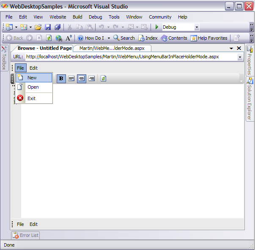Toggle the Bold formatting button

61,79
